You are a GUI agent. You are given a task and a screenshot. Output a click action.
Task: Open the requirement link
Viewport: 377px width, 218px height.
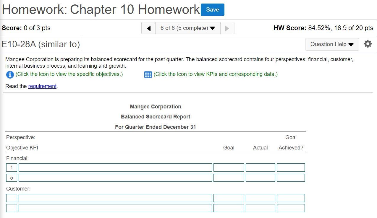[42, 86]
